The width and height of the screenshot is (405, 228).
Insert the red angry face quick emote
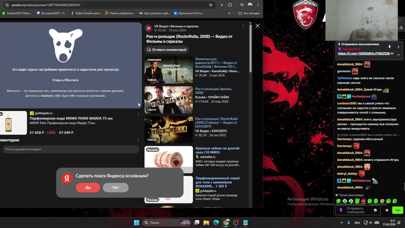[364, 201]
